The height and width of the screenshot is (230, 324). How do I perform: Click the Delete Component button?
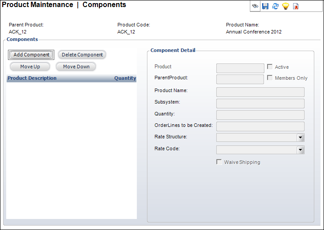click(x=82, y=55)
